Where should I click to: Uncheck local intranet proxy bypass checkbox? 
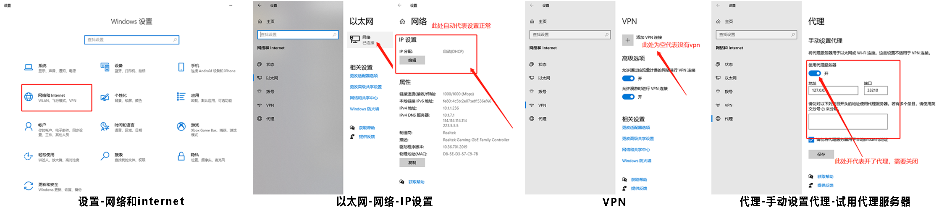[x=811, y=140]
